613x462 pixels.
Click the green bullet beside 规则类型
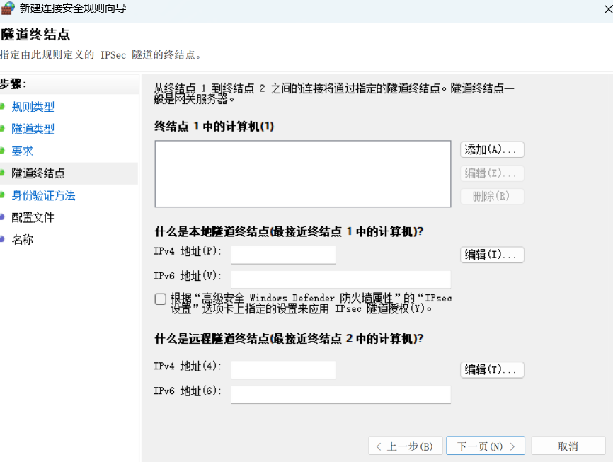tap(2, 106)
